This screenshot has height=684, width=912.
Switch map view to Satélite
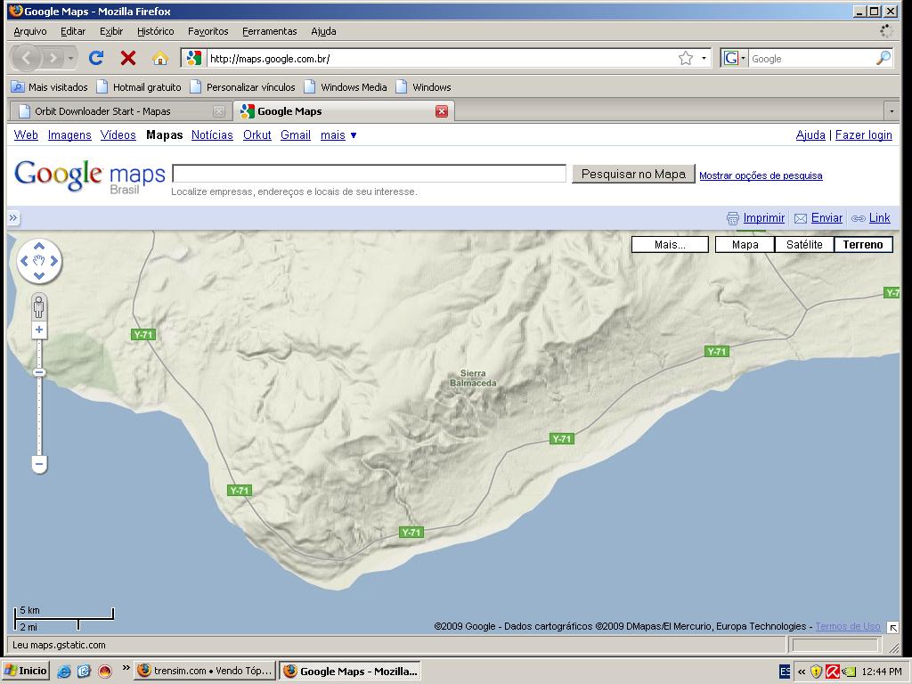tap(804, 245)
